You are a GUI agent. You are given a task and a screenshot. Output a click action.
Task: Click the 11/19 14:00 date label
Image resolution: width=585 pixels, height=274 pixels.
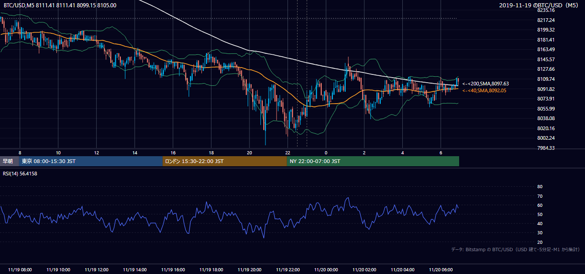click(x=135, y=270)
